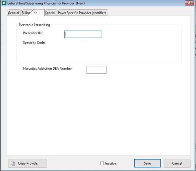
Task: Click the Narcotics Addiction DEA Number label
Action: [48, 69]
